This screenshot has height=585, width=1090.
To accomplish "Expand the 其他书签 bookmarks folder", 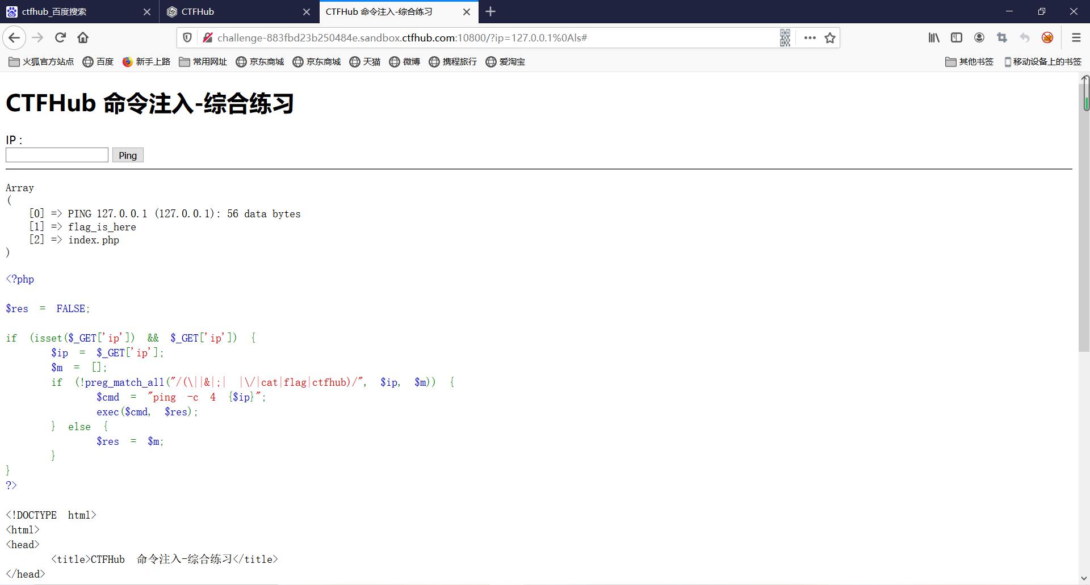I will pyautogui.click(x=969, y=61).
